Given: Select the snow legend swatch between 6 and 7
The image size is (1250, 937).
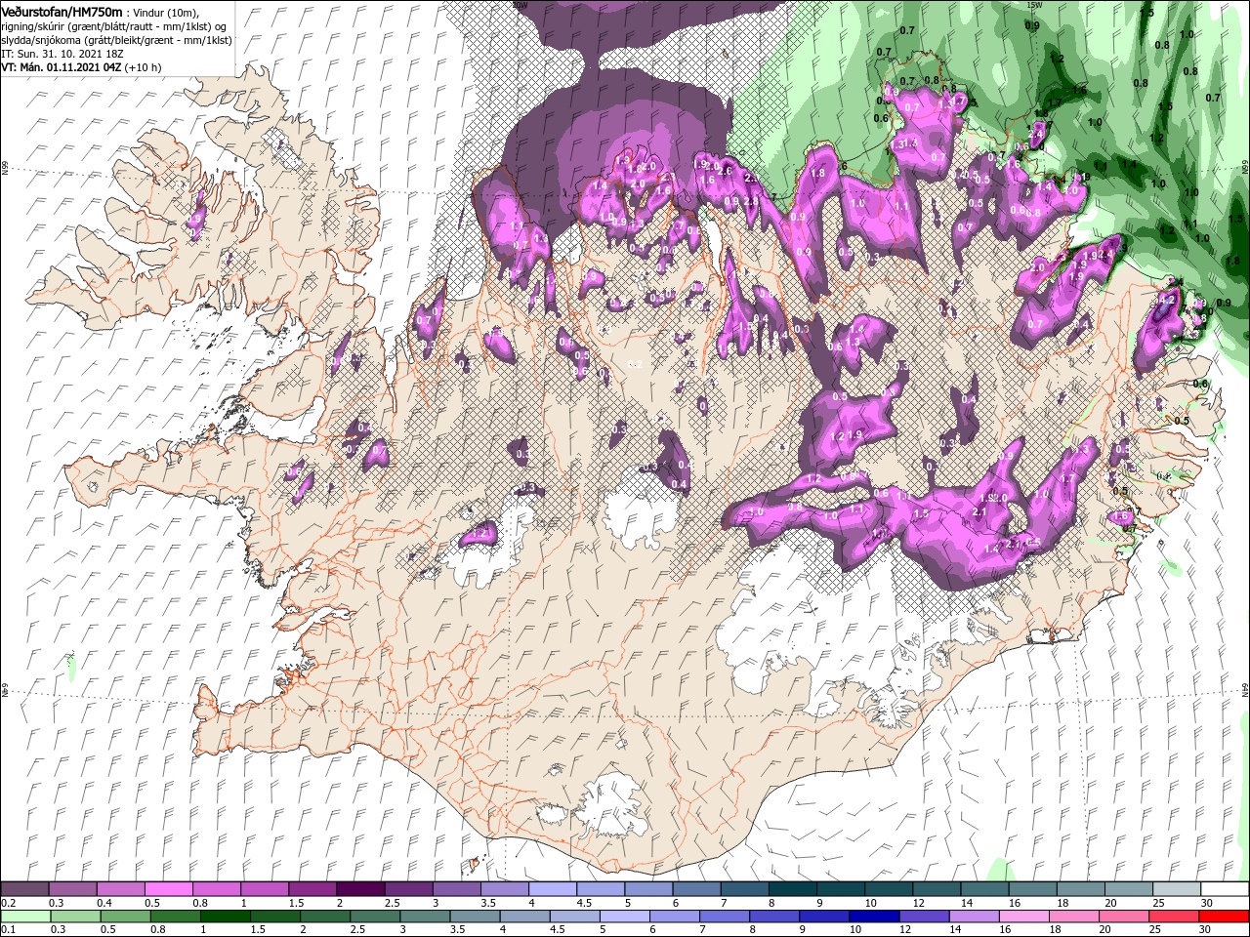Looking at the screenshot, I should 696,889.
